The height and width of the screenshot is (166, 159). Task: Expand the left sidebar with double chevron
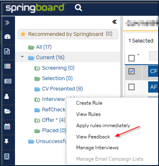pyautogui.click(x=7, y=23)
